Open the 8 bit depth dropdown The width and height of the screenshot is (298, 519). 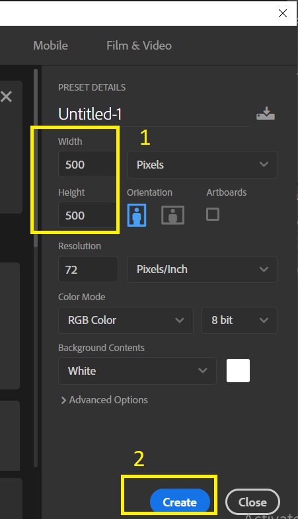[x=239, y=320]
